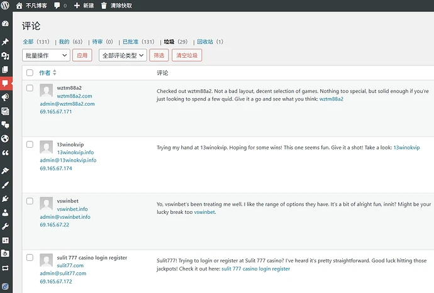Check the sulit 777 casino comment box
This screenshot has width=434, height=293.
pyautogui.click(x=30, y=258)
